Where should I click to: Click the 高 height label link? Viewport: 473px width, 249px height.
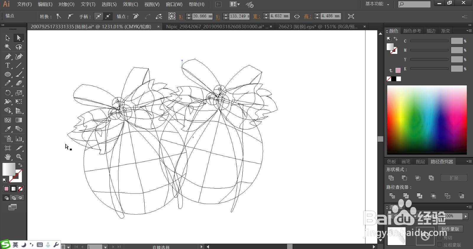pos(308,17)
